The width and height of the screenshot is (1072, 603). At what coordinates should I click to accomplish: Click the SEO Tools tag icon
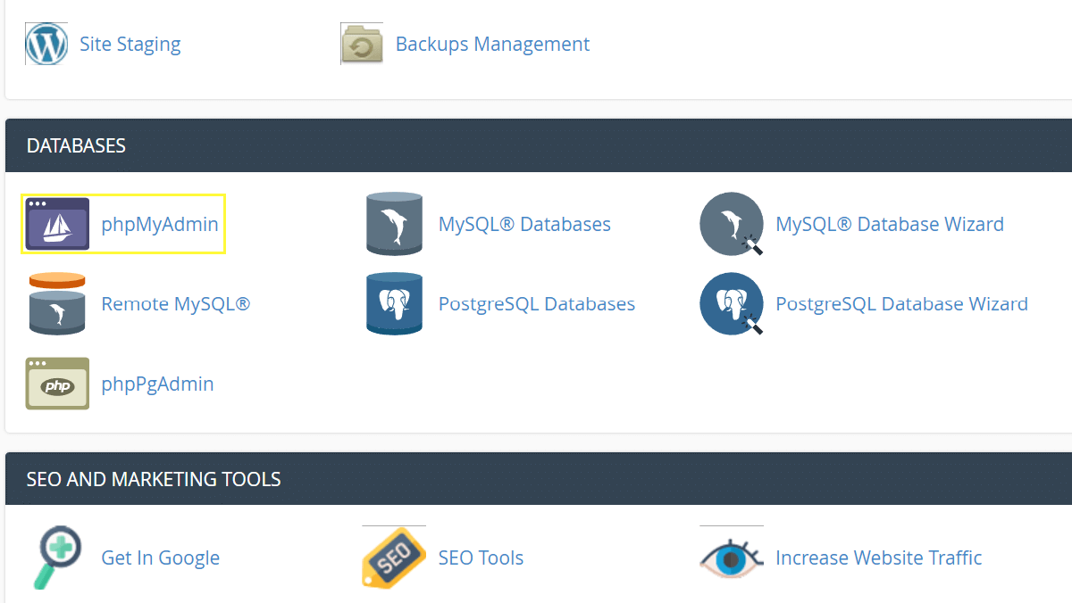point(394,558)
